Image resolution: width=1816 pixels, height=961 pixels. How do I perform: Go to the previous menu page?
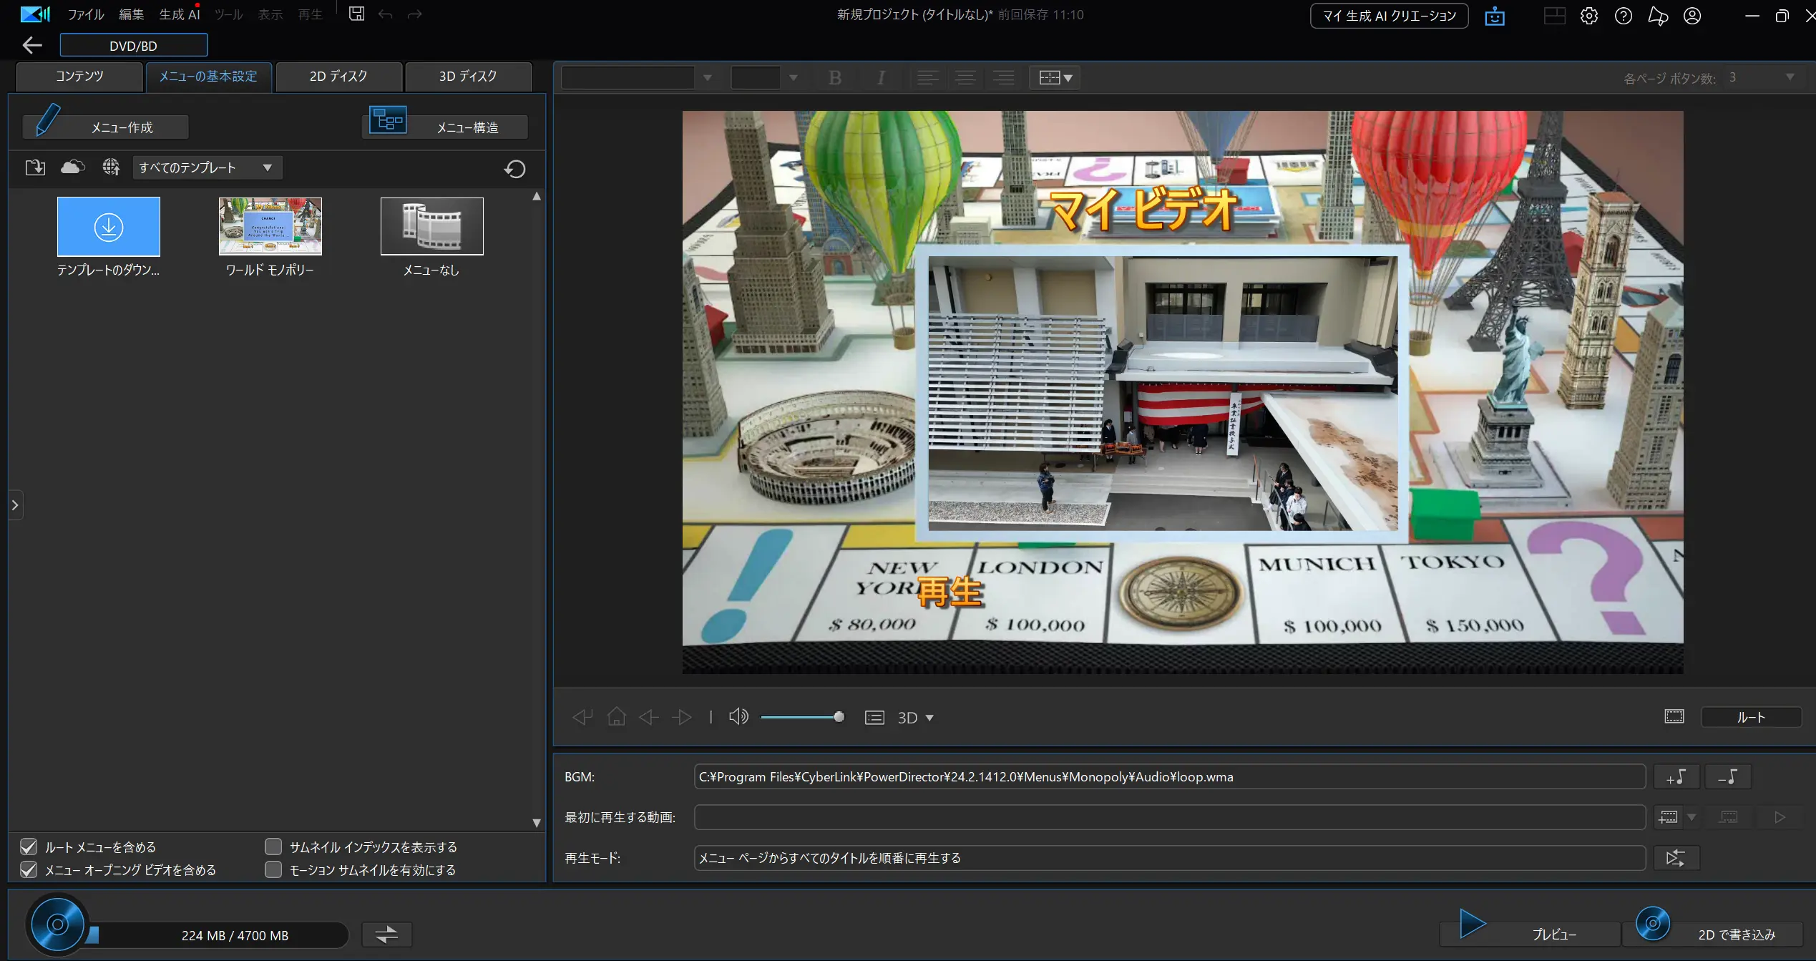click(648, 716)
